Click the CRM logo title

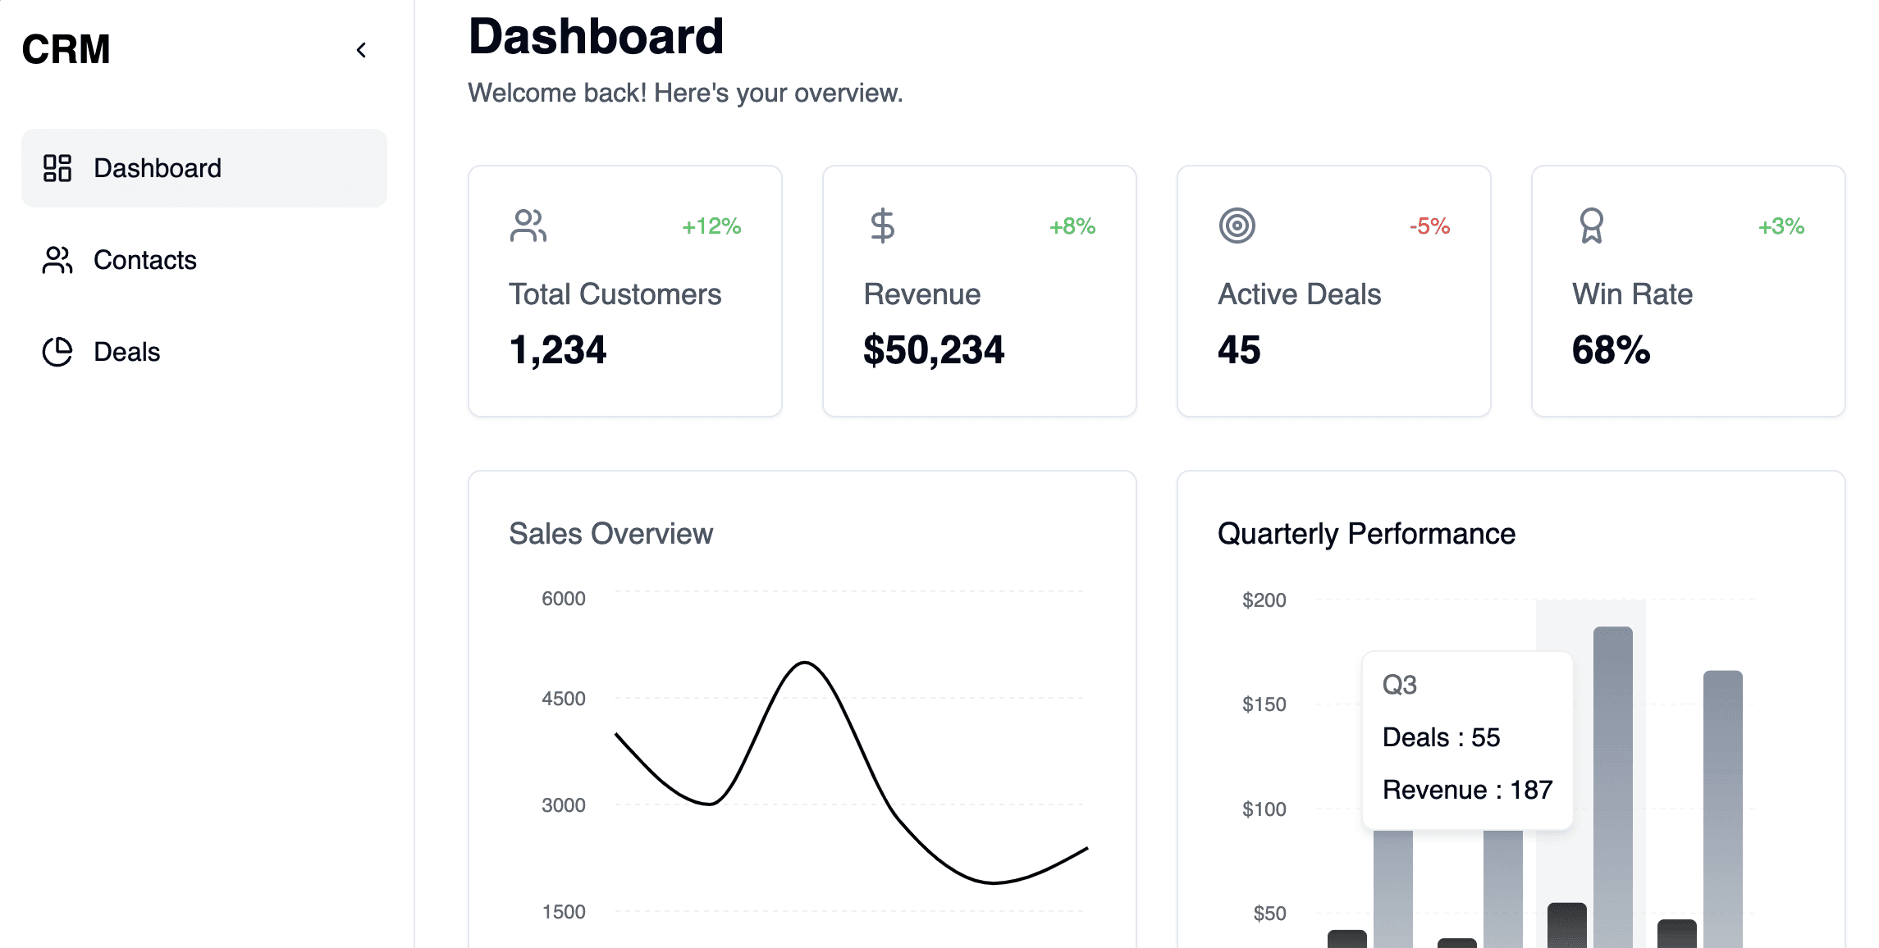pyautogui.click(x=66, y=49)
